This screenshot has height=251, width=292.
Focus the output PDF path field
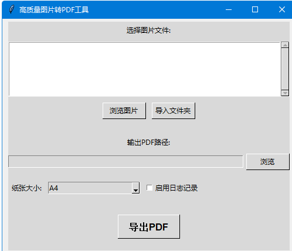point(125,161)
